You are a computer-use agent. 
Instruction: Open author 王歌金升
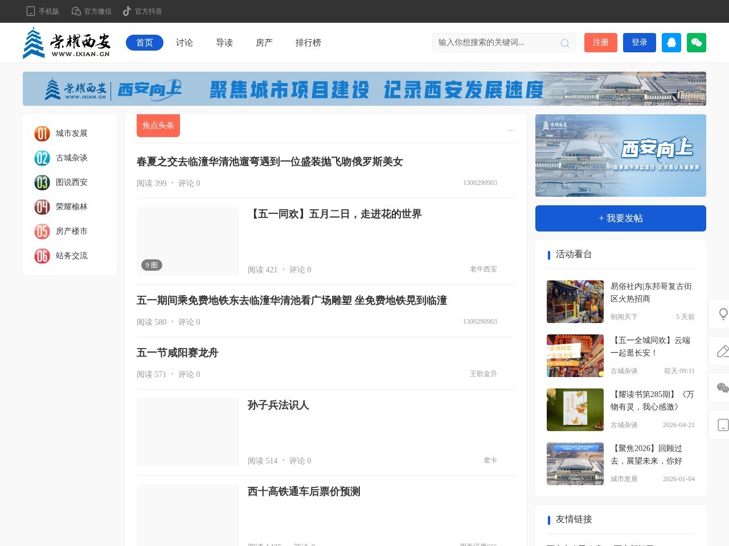484,374
